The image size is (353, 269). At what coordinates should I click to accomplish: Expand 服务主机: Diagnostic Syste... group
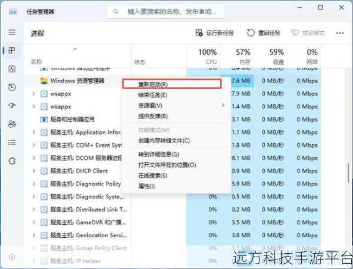34,197
